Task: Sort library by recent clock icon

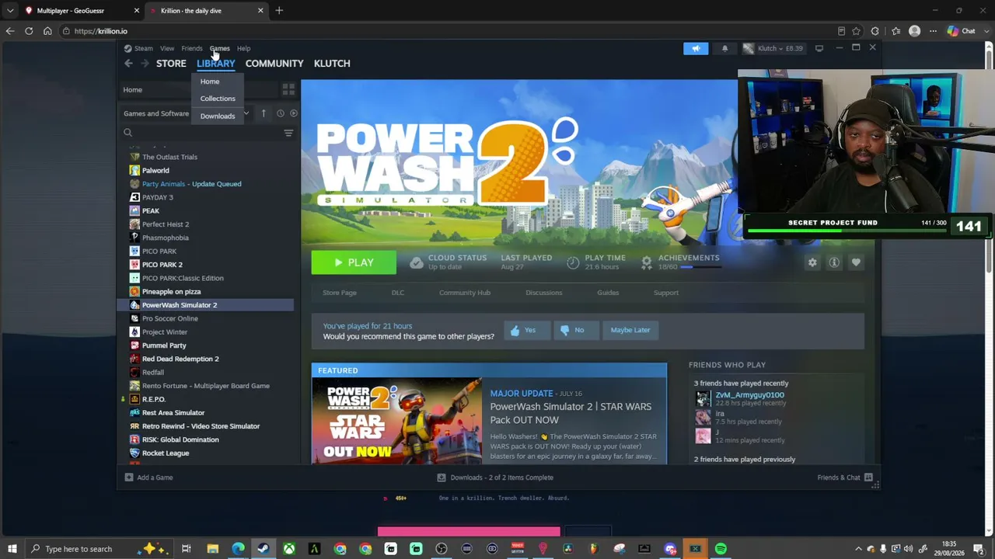Action: (x=281, y=113)
